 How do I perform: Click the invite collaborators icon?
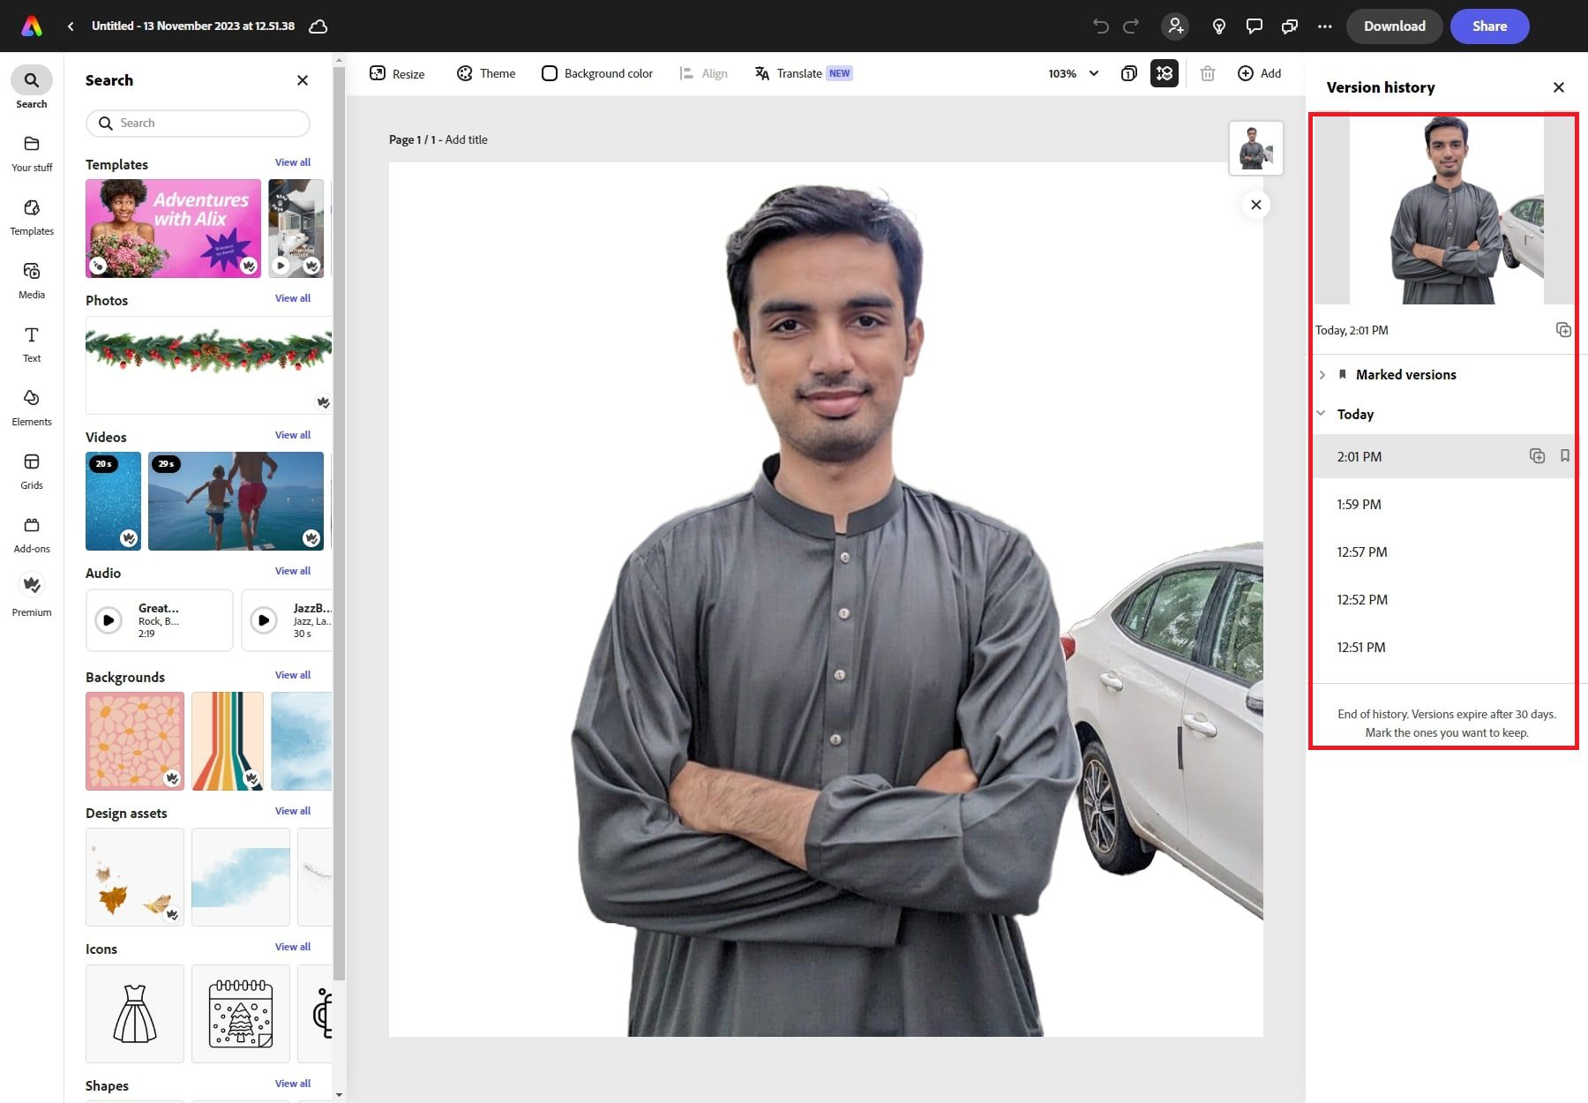click(x=1174, y=26)
